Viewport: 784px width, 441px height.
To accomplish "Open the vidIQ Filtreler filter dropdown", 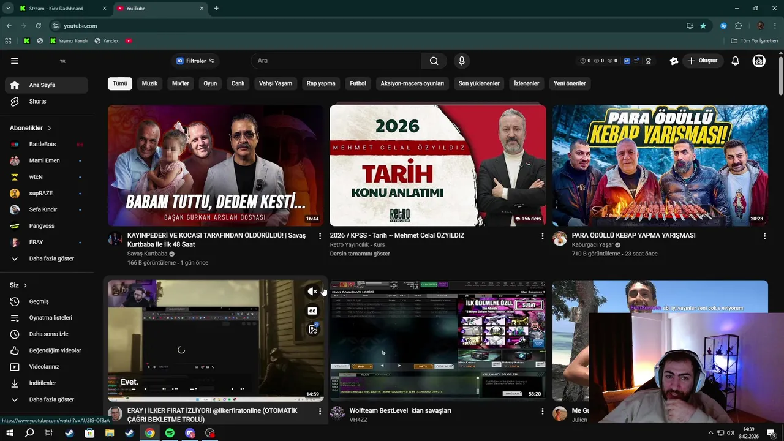I will (x=195, y=61).
